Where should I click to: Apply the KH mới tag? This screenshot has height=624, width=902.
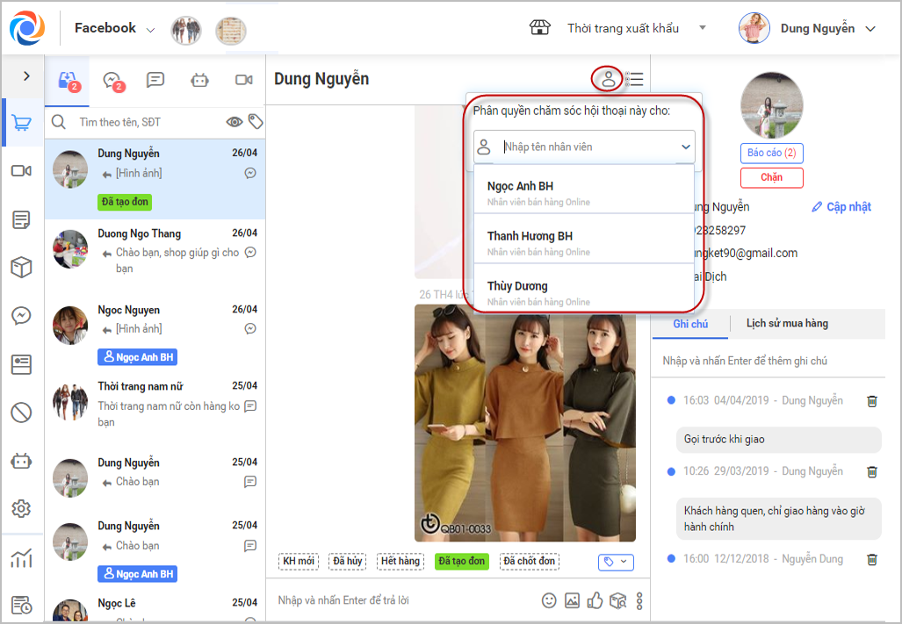tap(299, 561)
